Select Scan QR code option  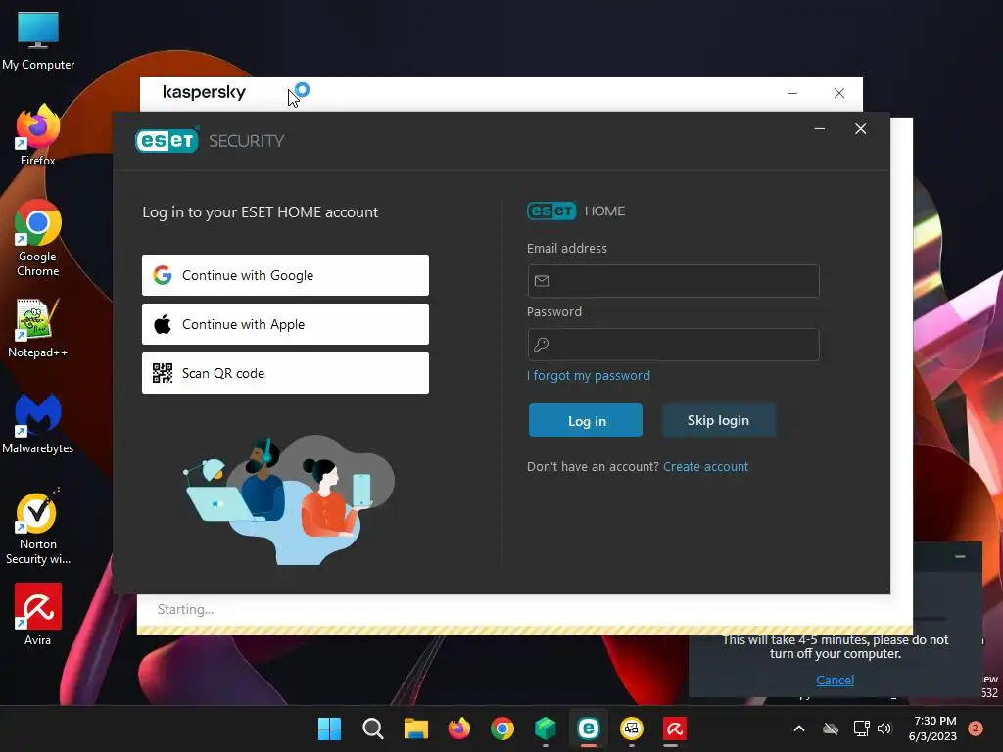[x=285, y=373]
